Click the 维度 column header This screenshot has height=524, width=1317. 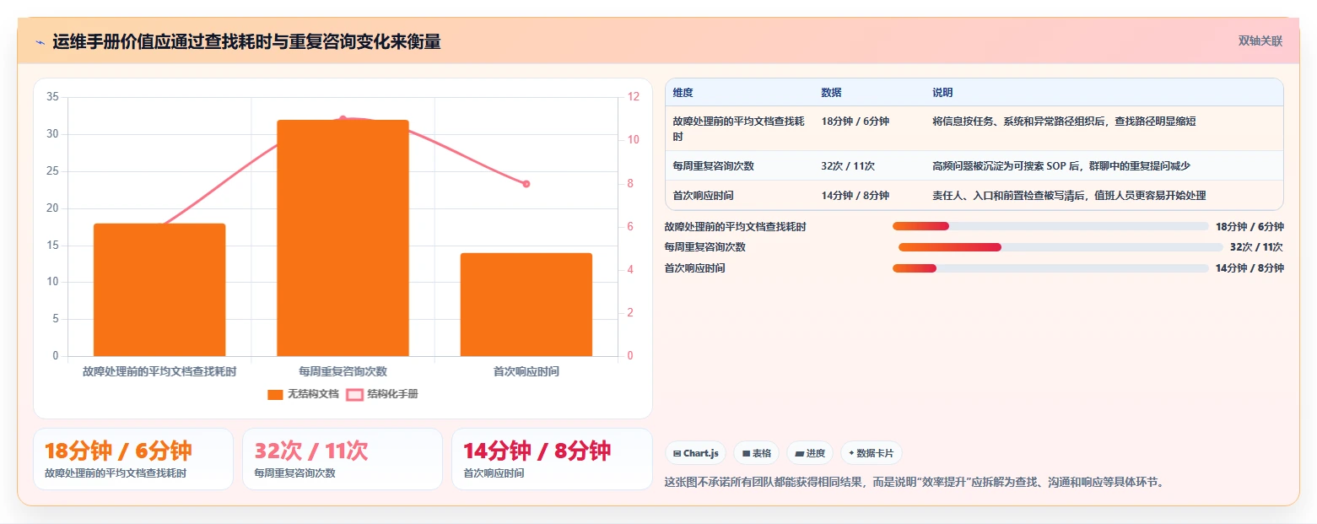point(683,93)
